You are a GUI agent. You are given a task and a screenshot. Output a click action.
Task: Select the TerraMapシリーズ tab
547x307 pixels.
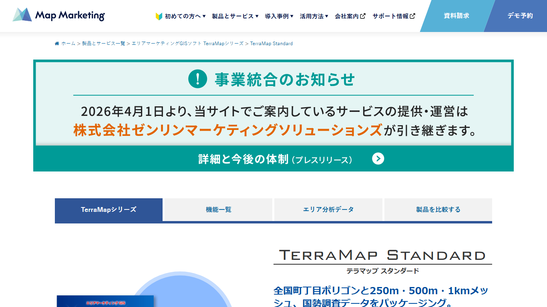coord(109,209)
